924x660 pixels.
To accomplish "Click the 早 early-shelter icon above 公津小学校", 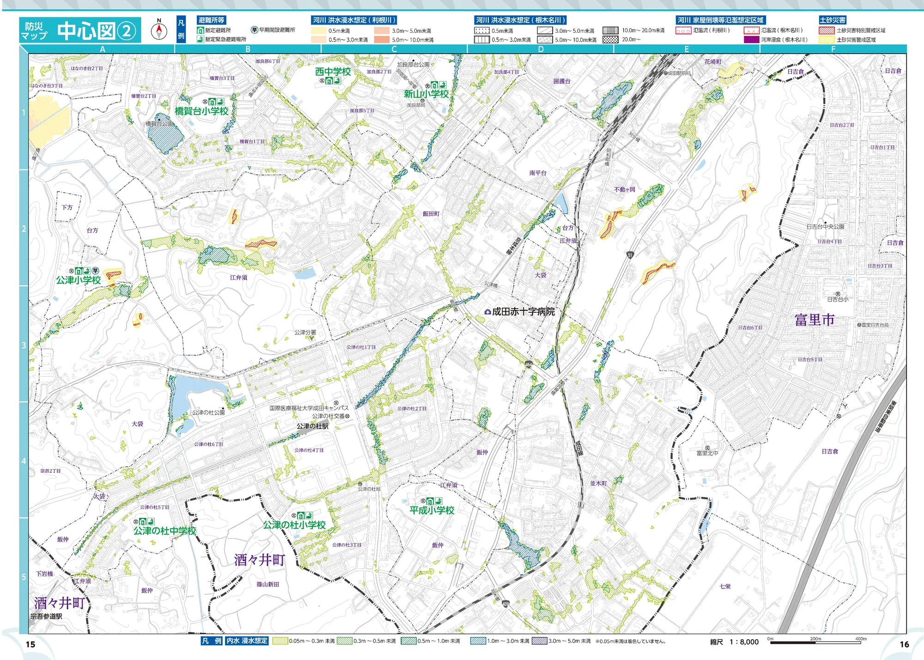I will [96, 271].
